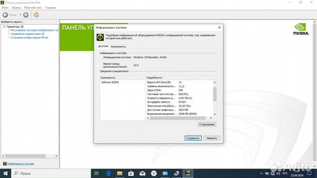
Task: Open the Файл menu
Action: (5, 7)
